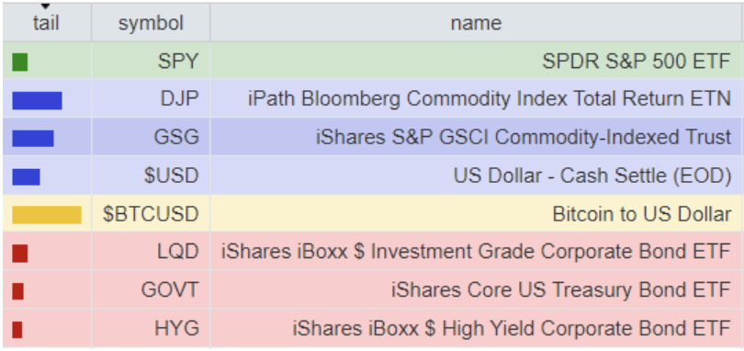Select the SPY symbol cell
Screen dimensions: 744x351
151,61
